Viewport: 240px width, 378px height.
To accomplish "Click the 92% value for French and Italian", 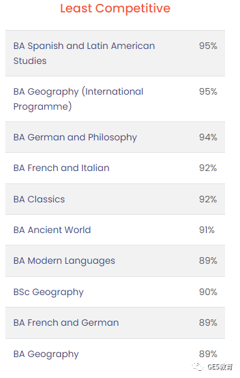I will point(208,168).
